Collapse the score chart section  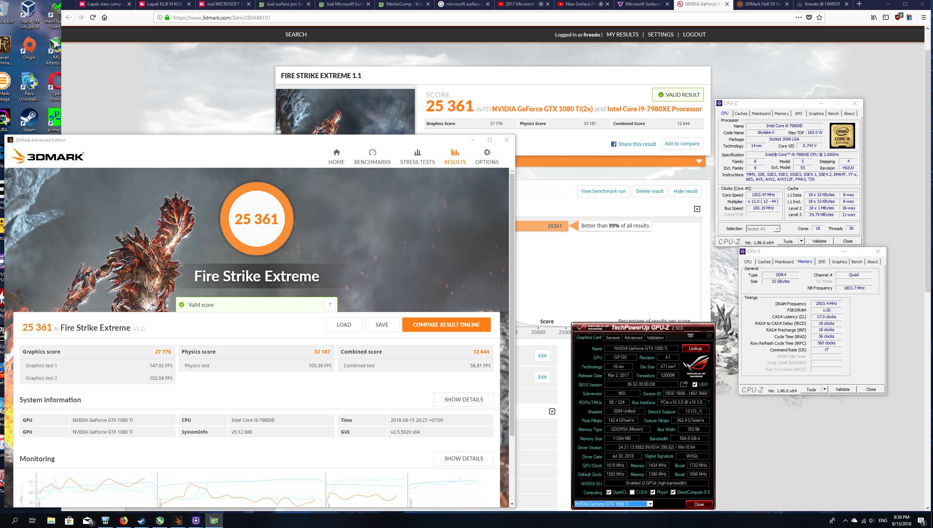pyautogui.click(x=697, y=209)
